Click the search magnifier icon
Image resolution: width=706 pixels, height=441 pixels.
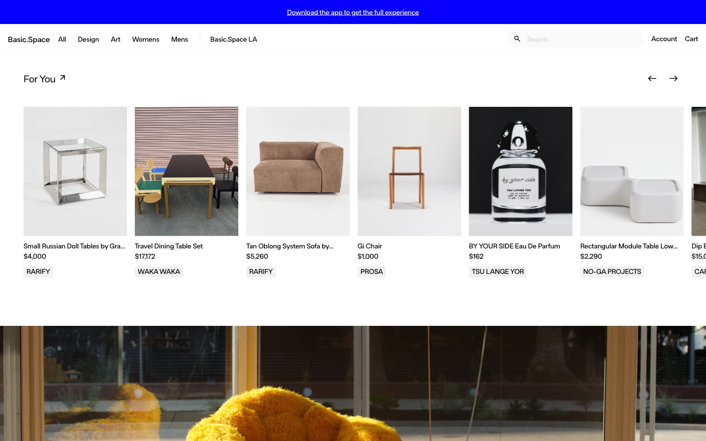(x=517, y=39)
